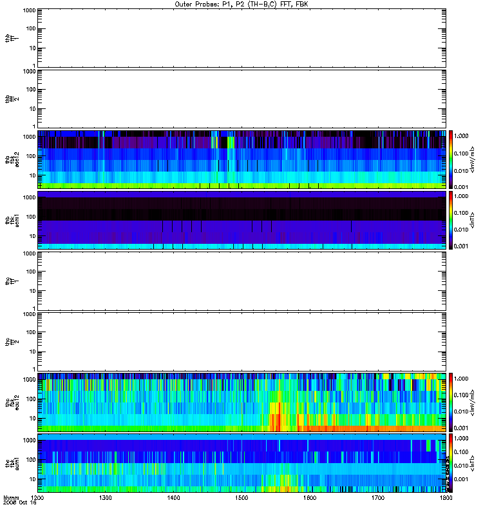This screenshot has height=516, width=483.
Task: Click the 1700 time axis label
Action: coord(378,498)
